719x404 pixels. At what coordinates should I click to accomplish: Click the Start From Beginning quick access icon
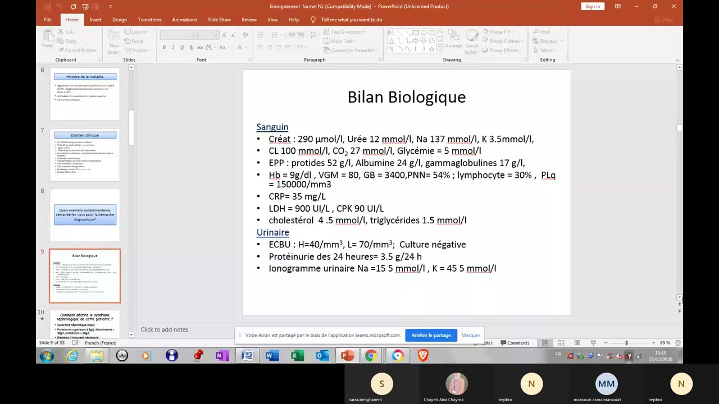[x=85, y=6]
